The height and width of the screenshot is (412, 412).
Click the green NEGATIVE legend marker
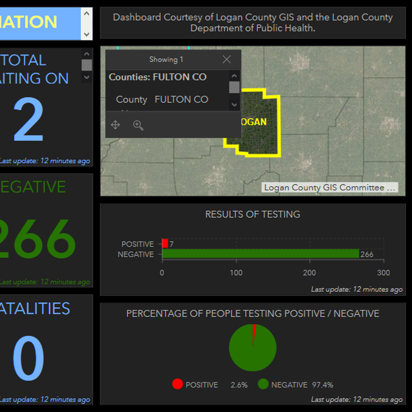click(264, 384)
